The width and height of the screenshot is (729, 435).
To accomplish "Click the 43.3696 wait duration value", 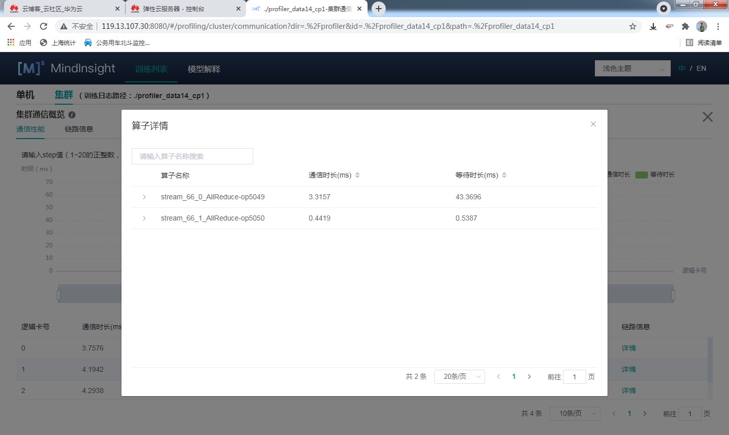I will click(x=468, y=197).
